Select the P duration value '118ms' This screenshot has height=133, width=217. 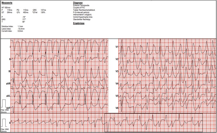point(9,10)
